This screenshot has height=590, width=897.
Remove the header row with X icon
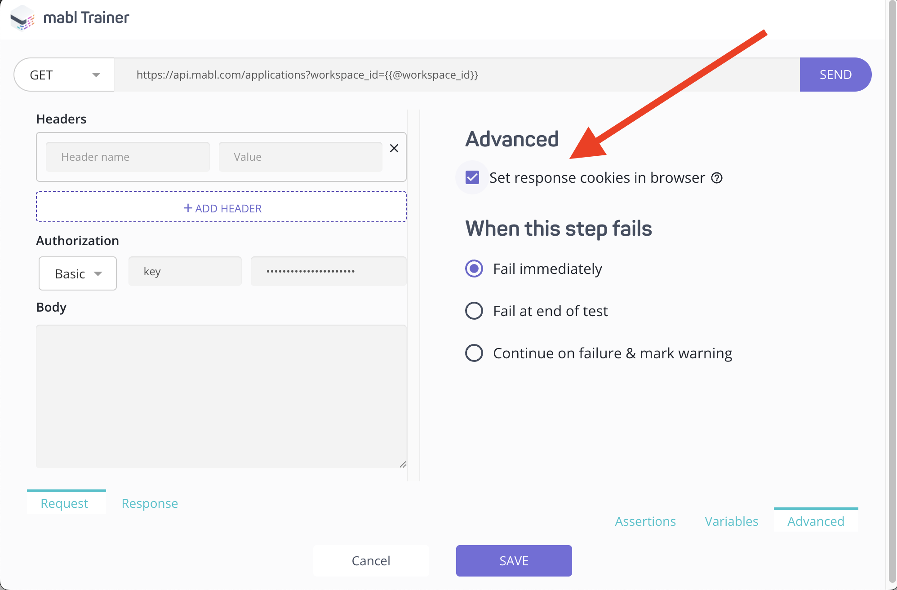394,148
